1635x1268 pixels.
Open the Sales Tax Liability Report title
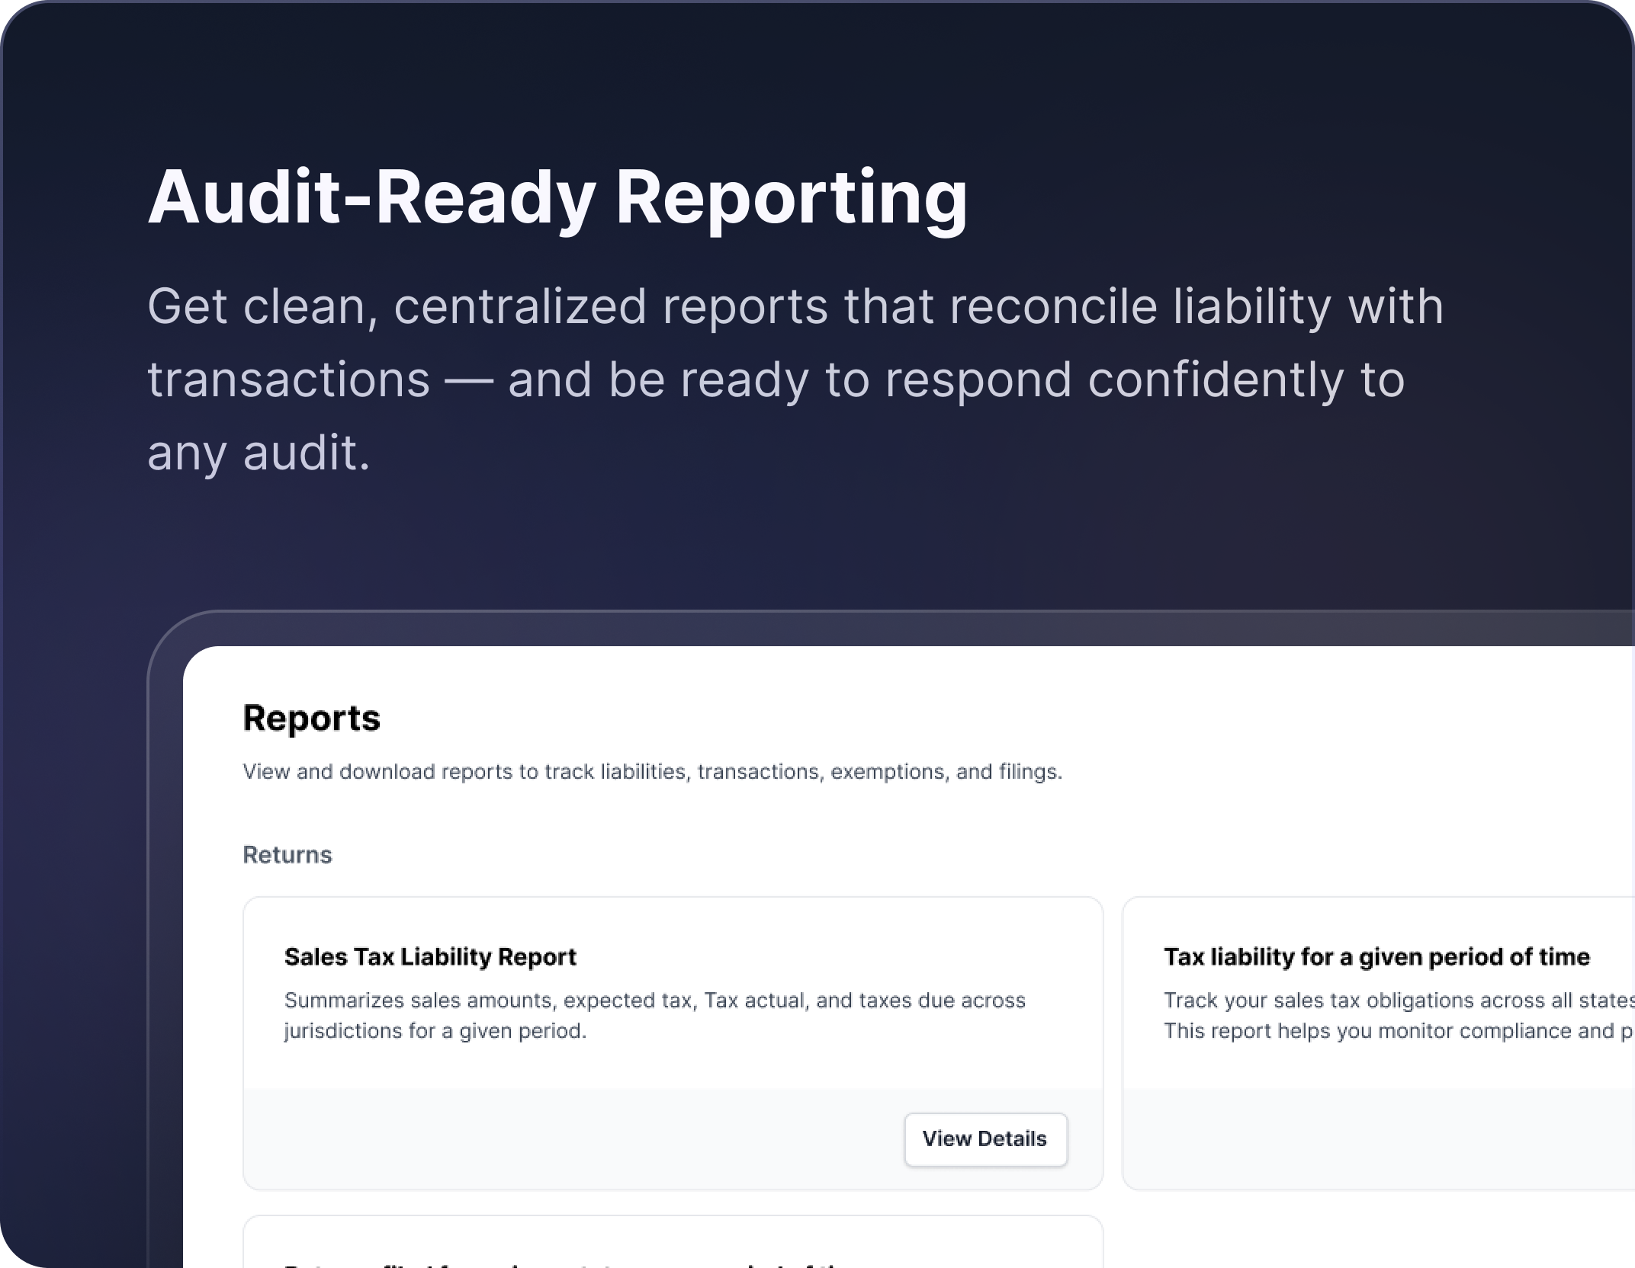[430, 956]
